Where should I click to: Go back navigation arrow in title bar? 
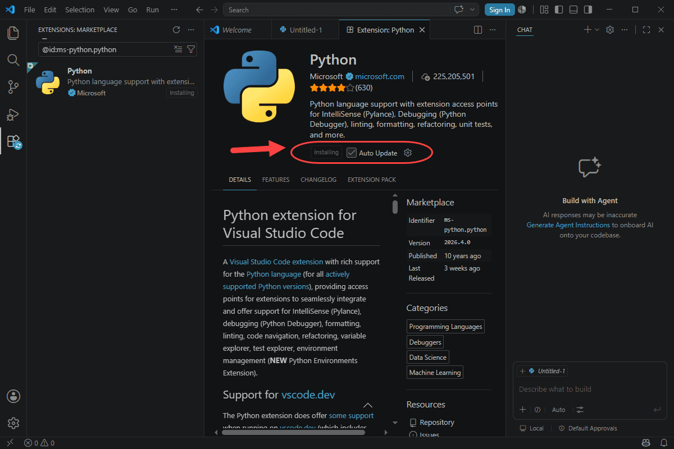pyautogui.click(x=199, y=10)
